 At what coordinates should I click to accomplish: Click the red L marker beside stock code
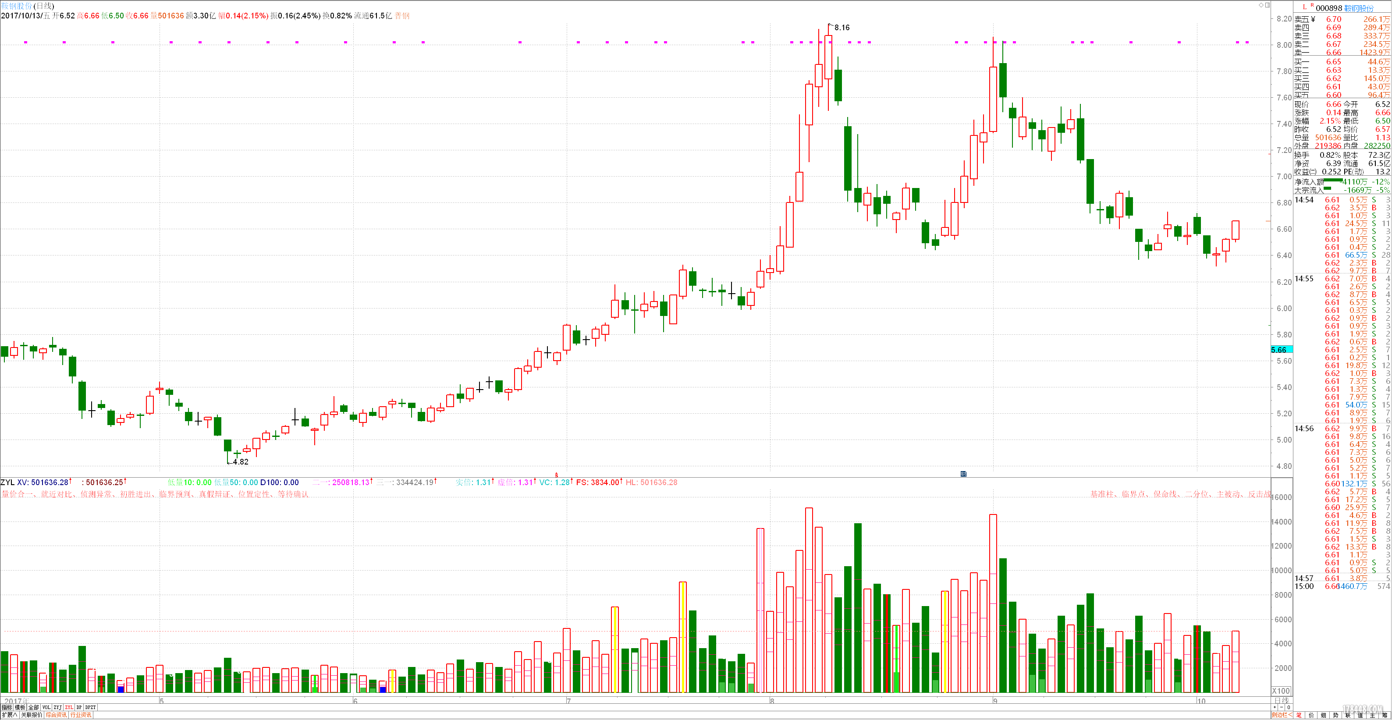pos(1304,7)
